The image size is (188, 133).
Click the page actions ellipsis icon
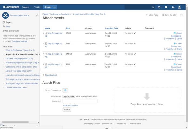point(182,15)
